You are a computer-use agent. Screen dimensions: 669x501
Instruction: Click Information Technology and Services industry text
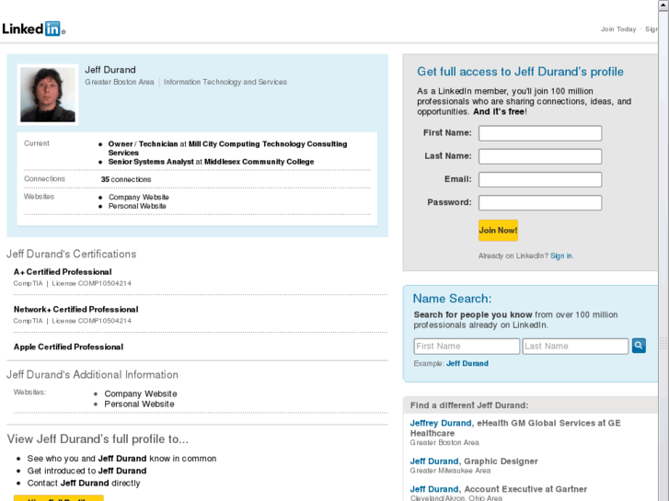(225, 82)
